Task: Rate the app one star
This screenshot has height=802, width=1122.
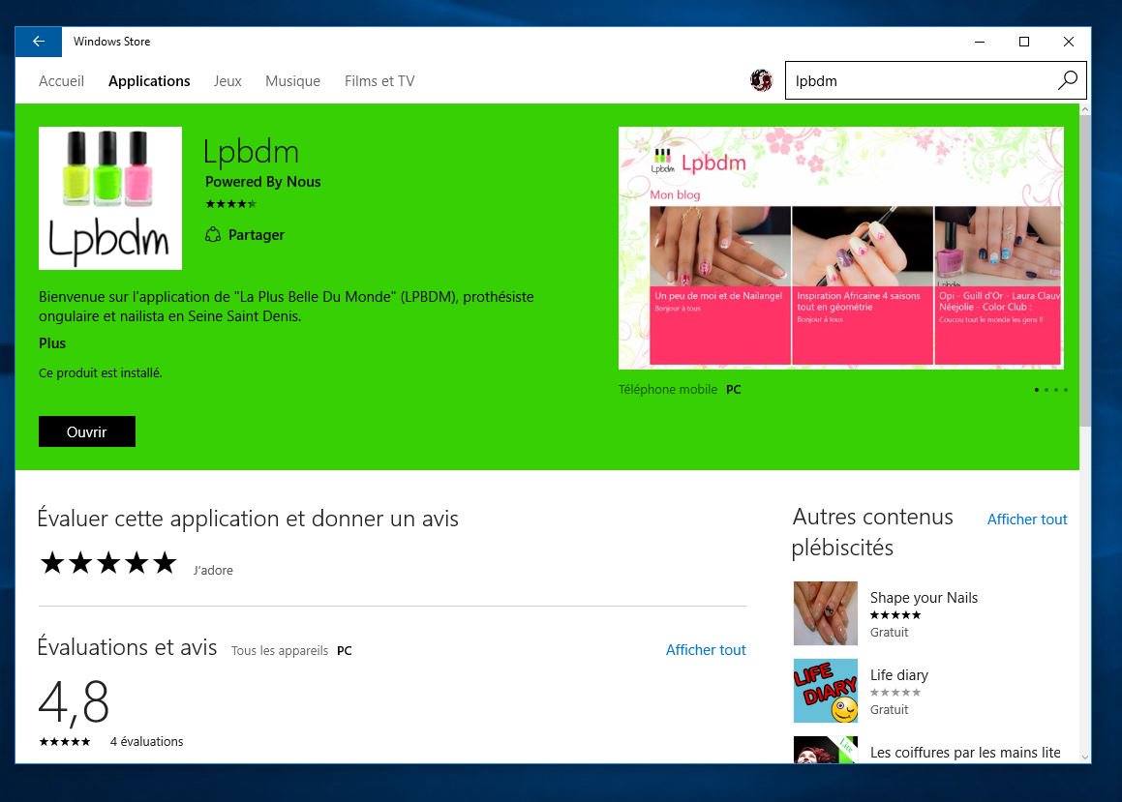Action: [51, 562]
